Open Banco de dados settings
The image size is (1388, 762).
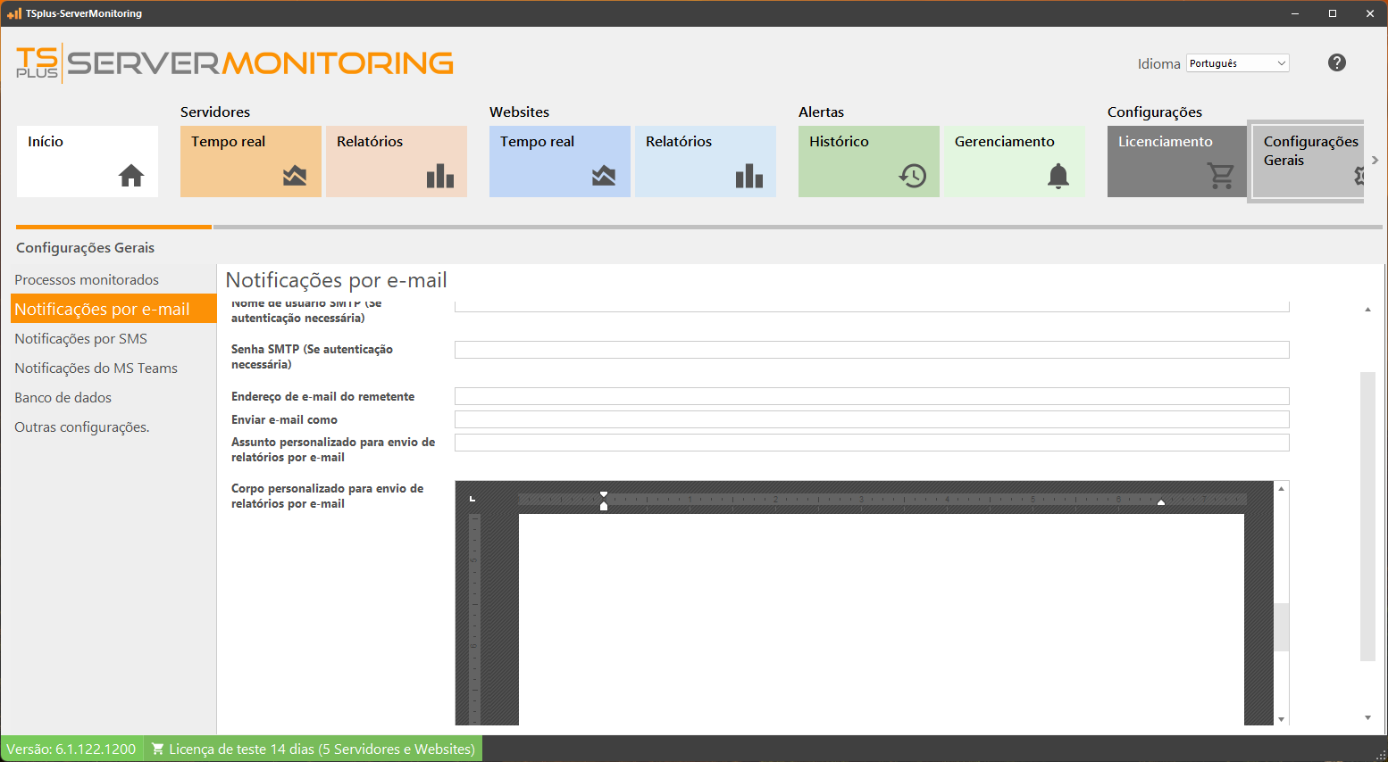(63, 398)
